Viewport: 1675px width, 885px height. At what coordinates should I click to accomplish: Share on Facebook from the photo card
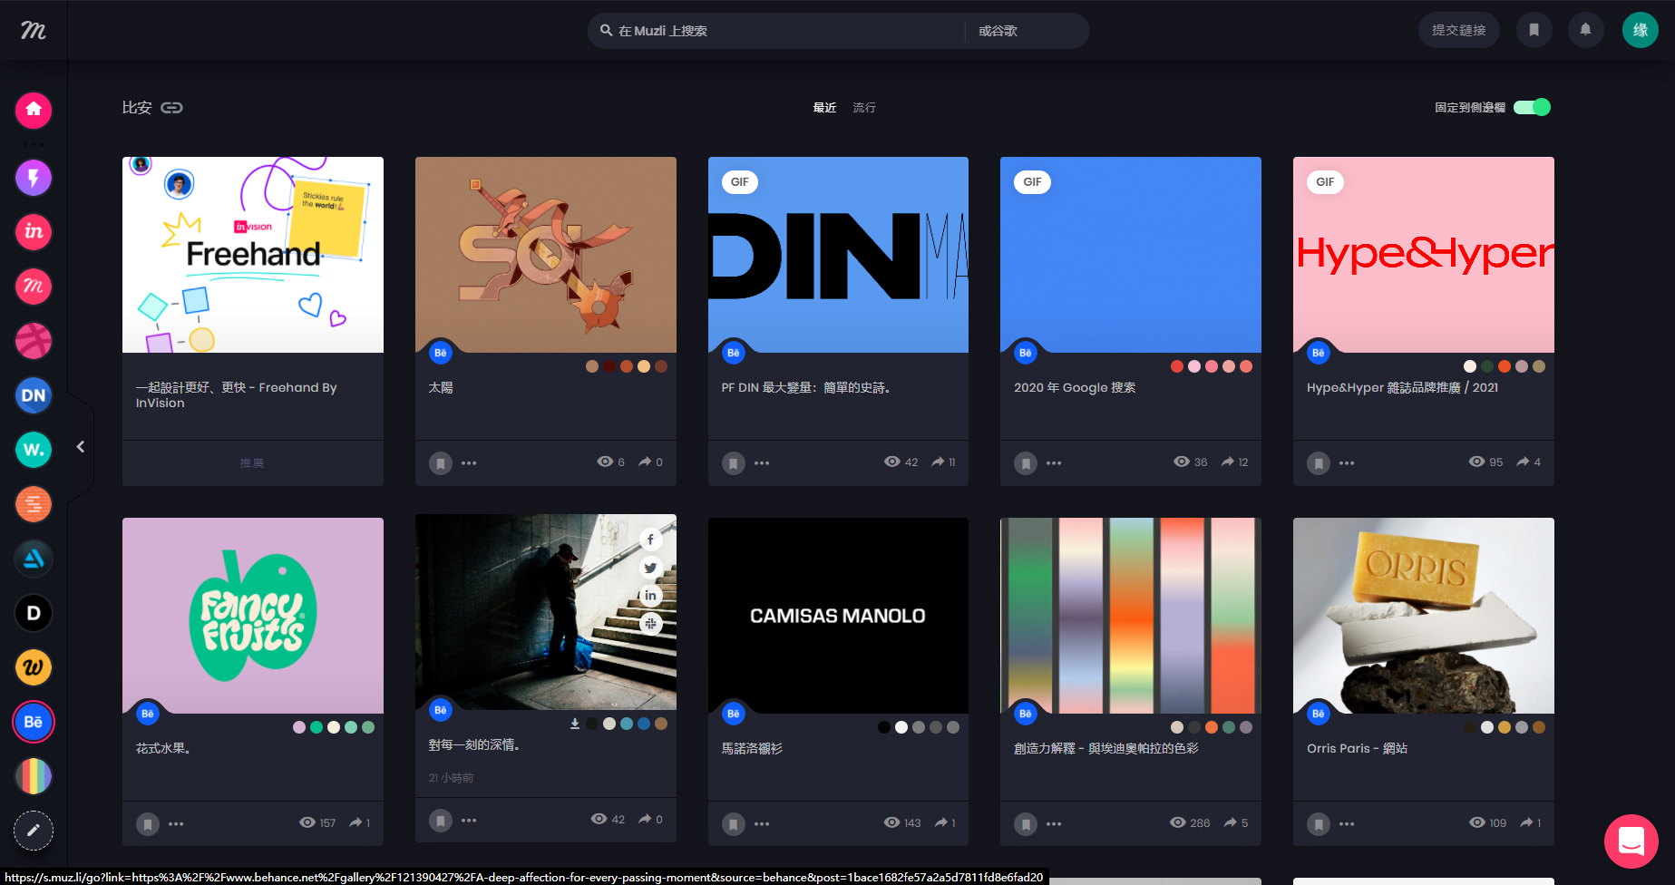650,540
